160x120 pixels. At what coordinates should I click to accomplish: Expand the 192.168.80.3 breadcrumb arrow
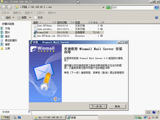[46, 7]
